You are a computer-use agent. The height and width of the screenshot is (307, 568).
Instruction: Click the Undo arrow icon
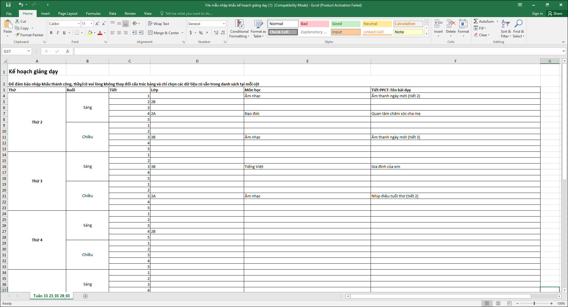pos(21,5)
